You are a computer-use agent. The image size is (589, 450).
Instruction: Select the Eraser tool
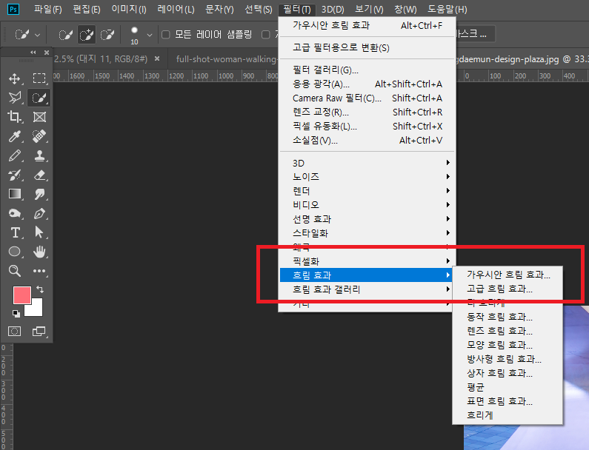click(39, 175)
